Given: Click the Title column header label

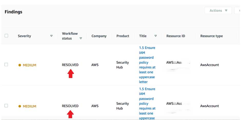Looking at the screenshot, I should pyautogui.click(x=143, y=36).
